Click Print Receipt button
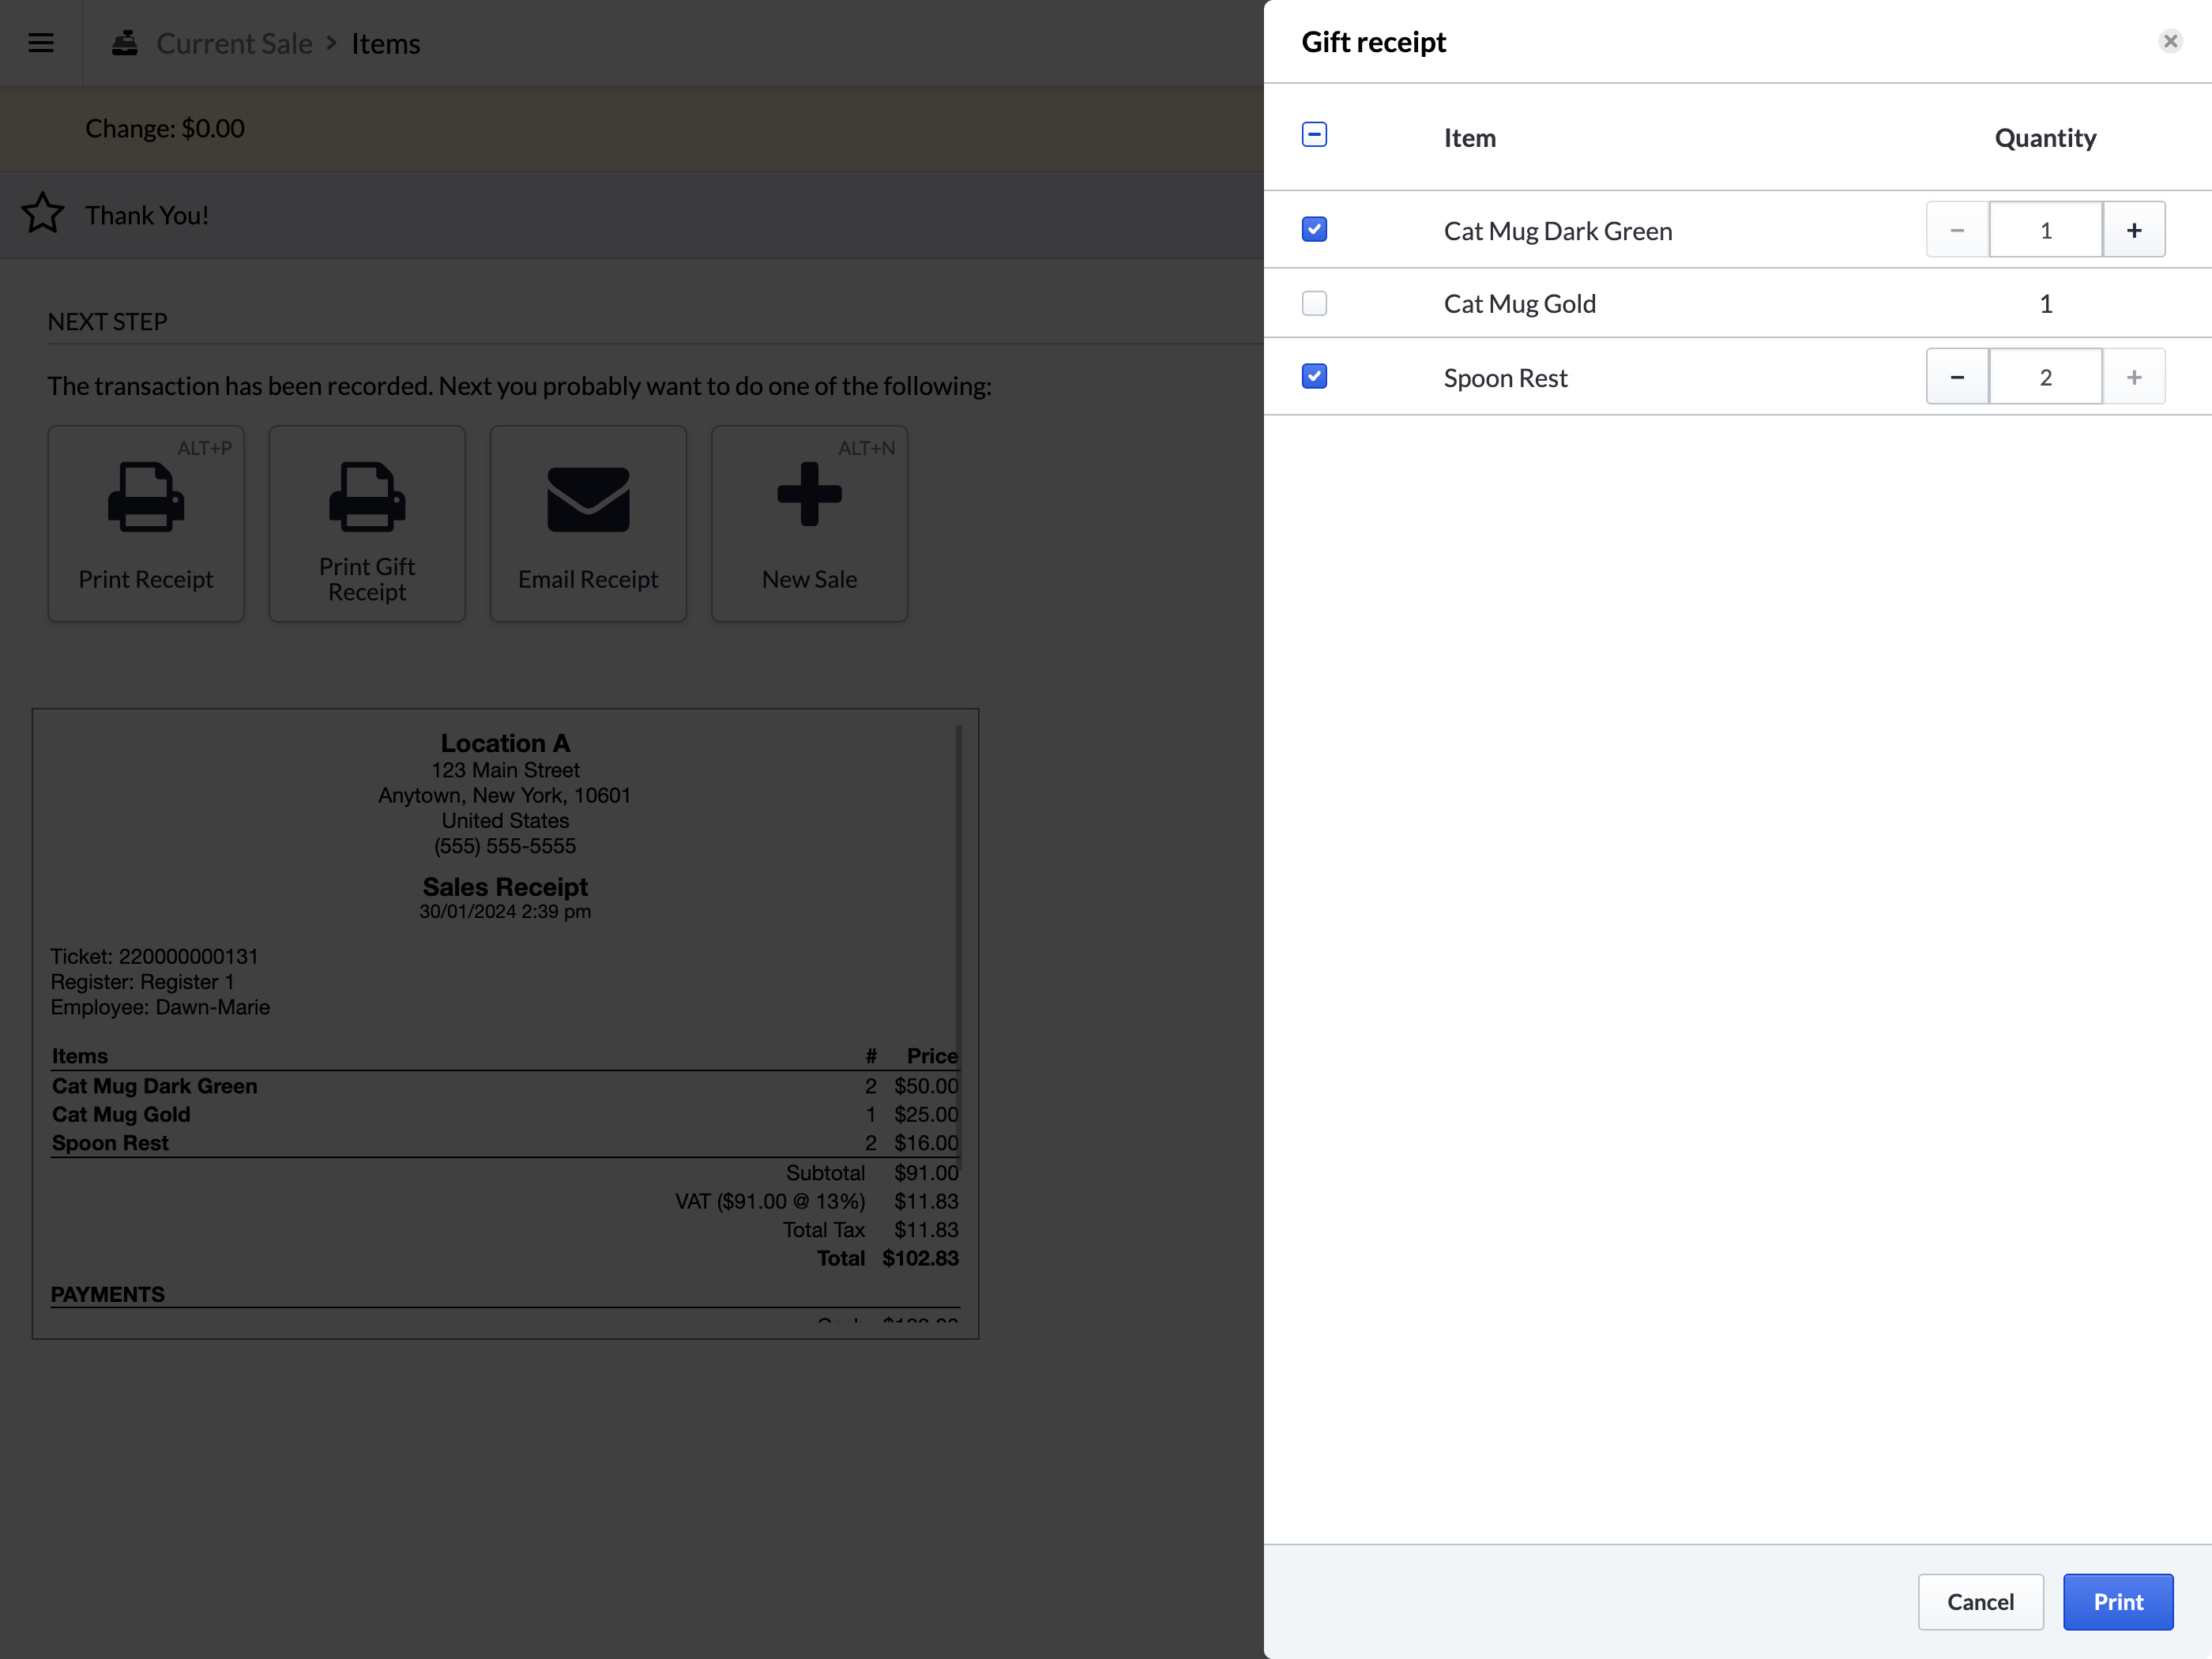The height and width of the screenshot is (1659, 2212). click(146, 524)
